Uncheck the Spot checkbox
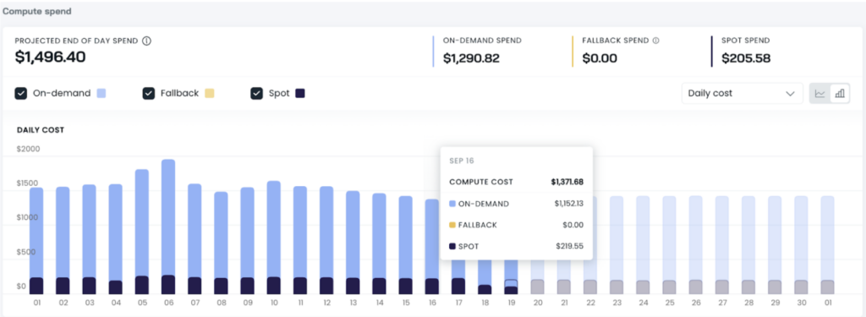866x317 pixels. click(x=257, y=93)
